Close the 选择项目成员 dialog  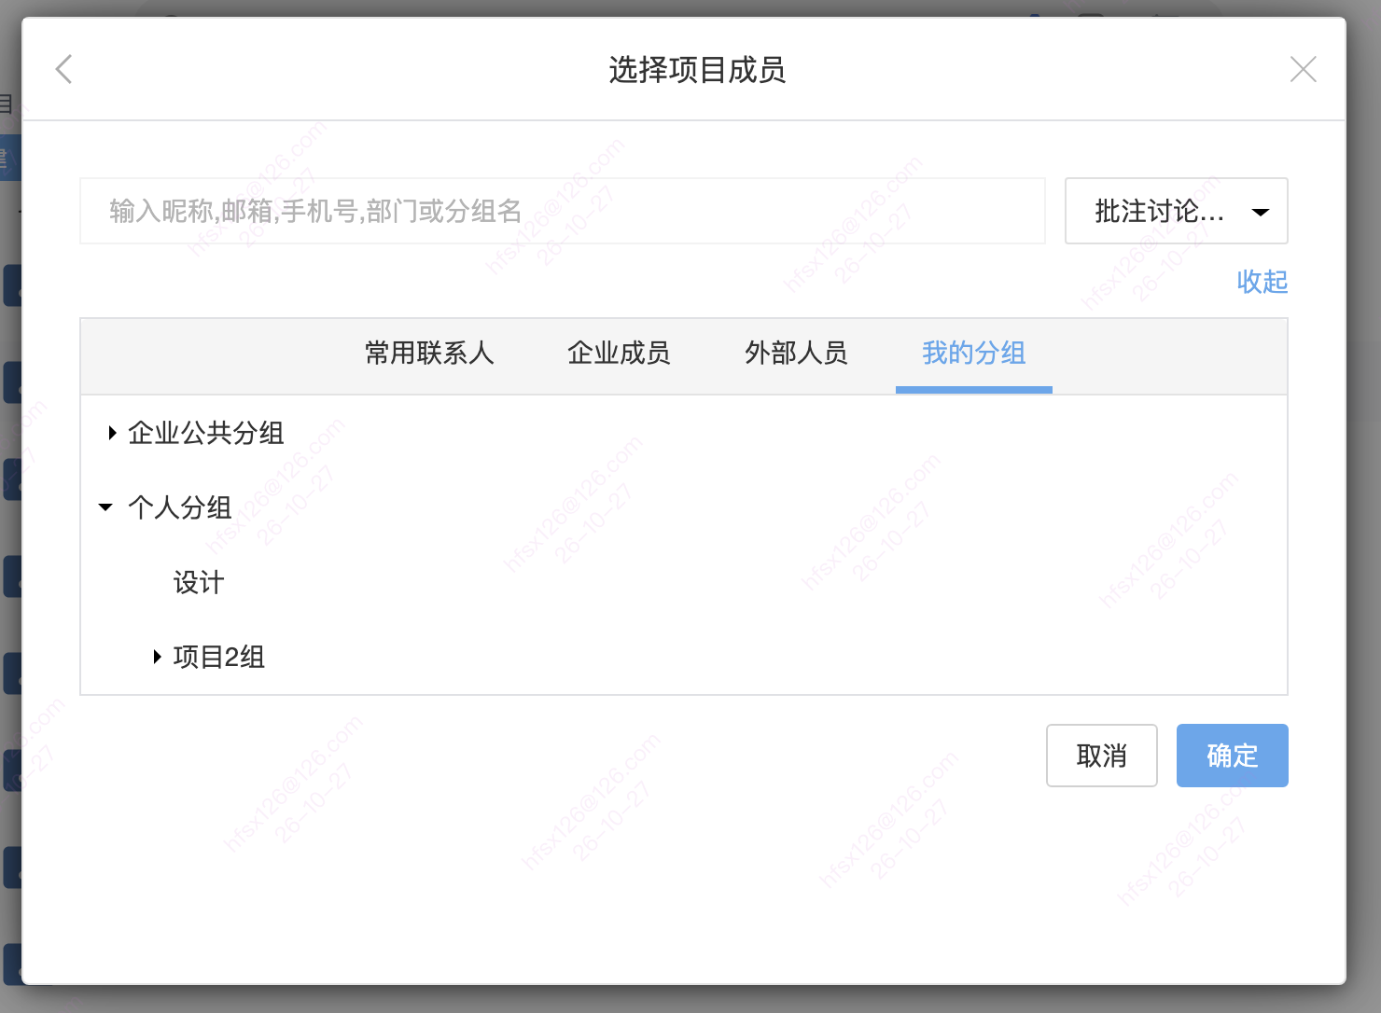1303,69
